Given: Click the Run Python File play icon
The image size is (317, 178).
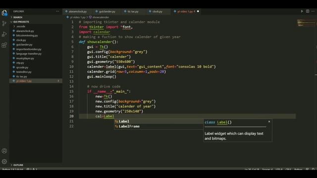Looking at the screenshot, I should 302,11.
